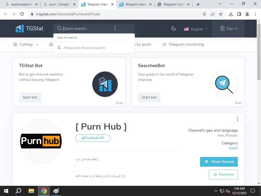Click the ad info icon on TGStat Bot card
Screen dimensions: 261x196
(117, 103)
